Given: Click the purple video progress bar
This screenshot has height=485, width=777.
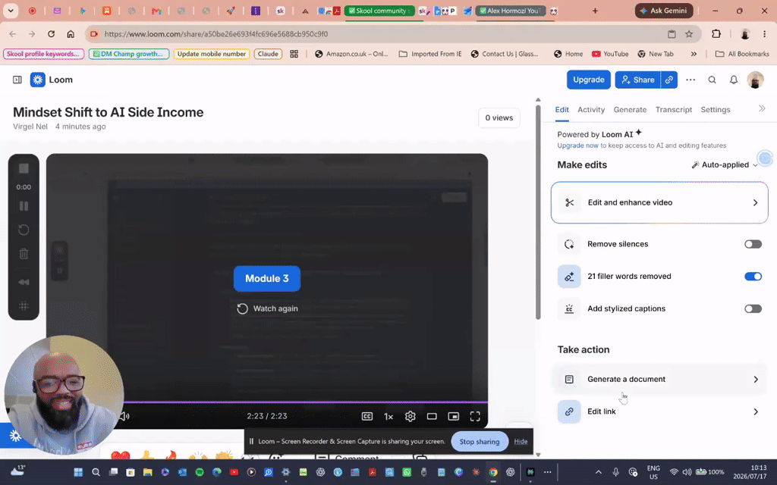Looking at the screenshot, I should tap(305, 402).
